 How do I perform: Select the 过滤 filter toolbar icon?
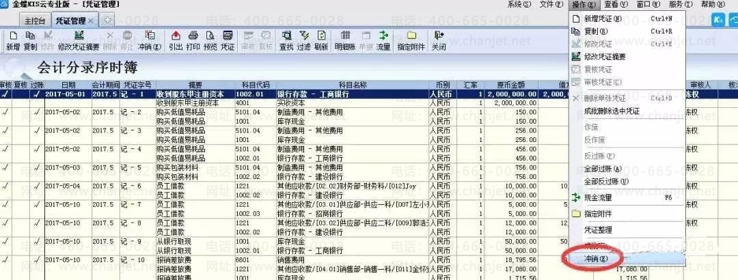[303, 40]
